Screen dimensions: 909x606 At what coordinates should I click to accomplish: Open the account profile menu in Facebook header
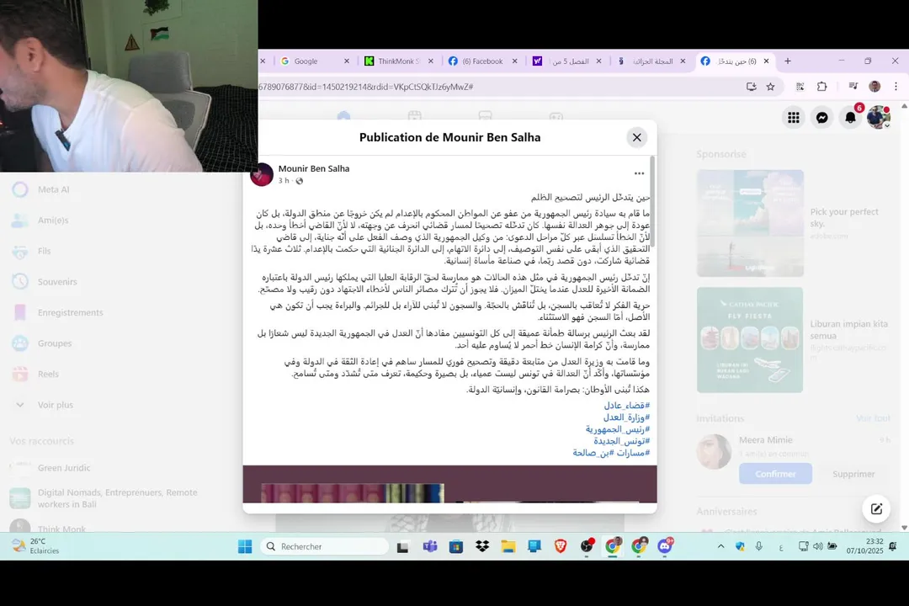(x=878, y=118)
